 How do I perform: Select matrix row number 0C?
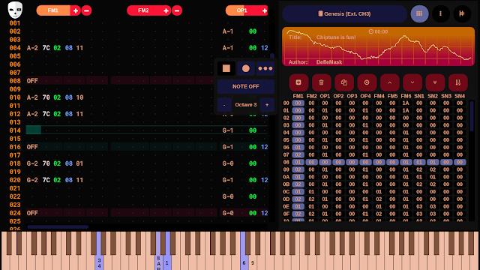[286, 192]
